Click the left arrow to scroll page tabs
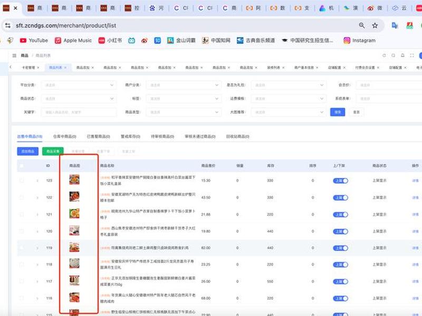Viewport: 422px width, 316px height. point(11,67)
